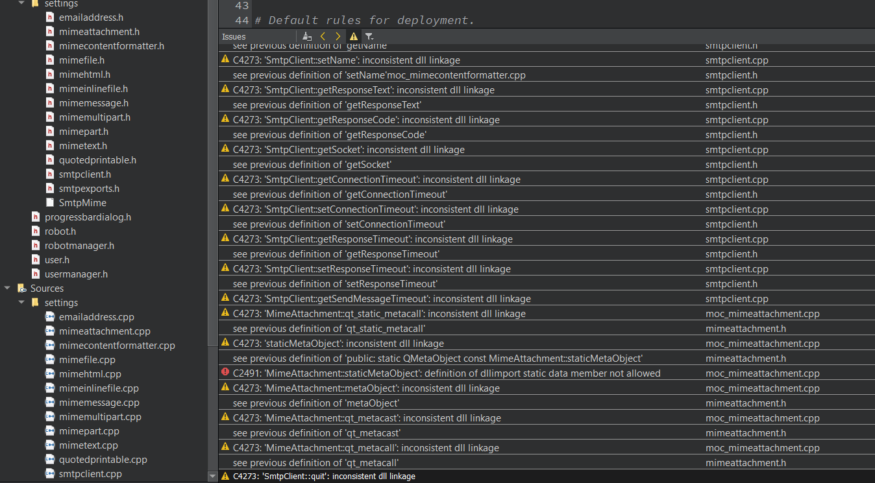Screen dimensions: 875x483
Task: Open the issues category filter dropdown
Action: click(x=369, y=36)
